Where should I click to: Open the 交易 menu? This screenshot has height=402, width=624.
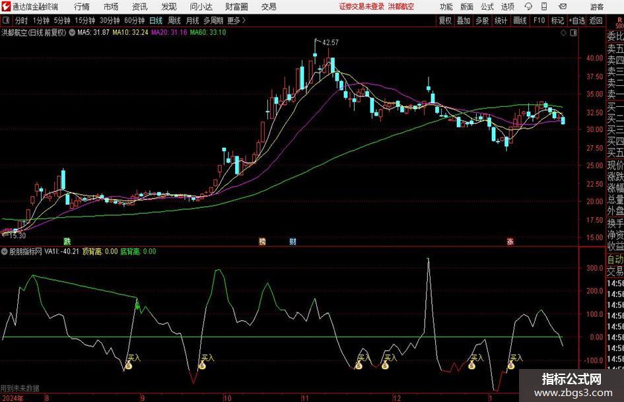(269, 7)
